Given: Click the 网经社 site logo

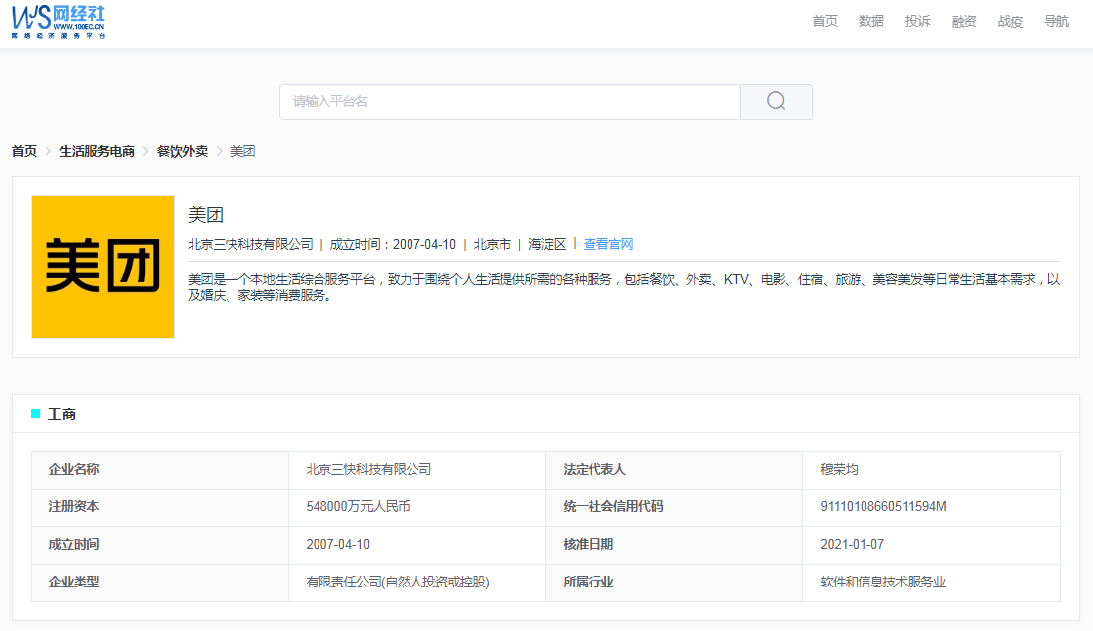Looking at the screenshot, I should coord(56,22).
